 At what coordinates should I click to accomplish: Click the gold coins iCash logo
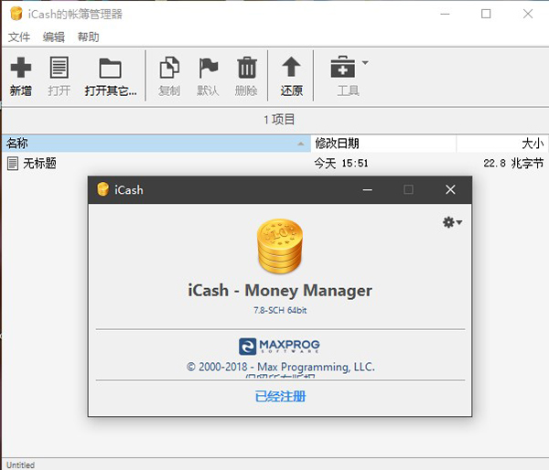(x=280, y=246)
